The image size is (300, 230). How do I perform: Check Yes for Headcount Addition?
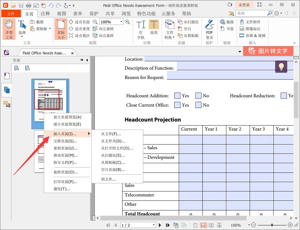coord(178,96)
